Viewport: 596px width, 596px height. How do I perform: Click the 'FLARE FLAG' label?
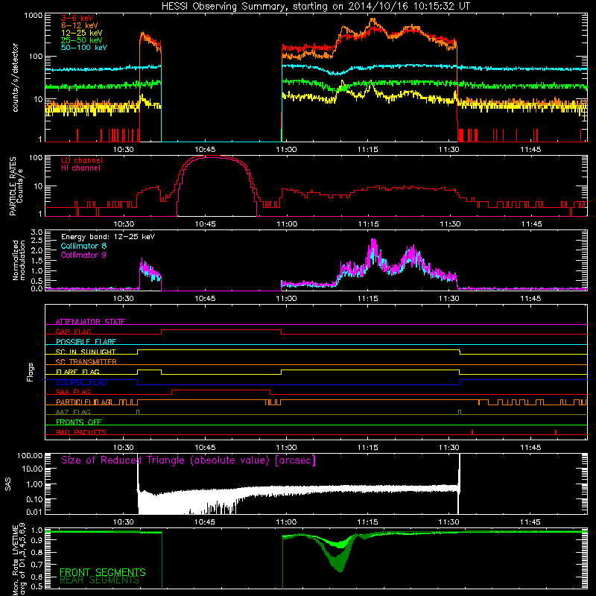(77, 372)
